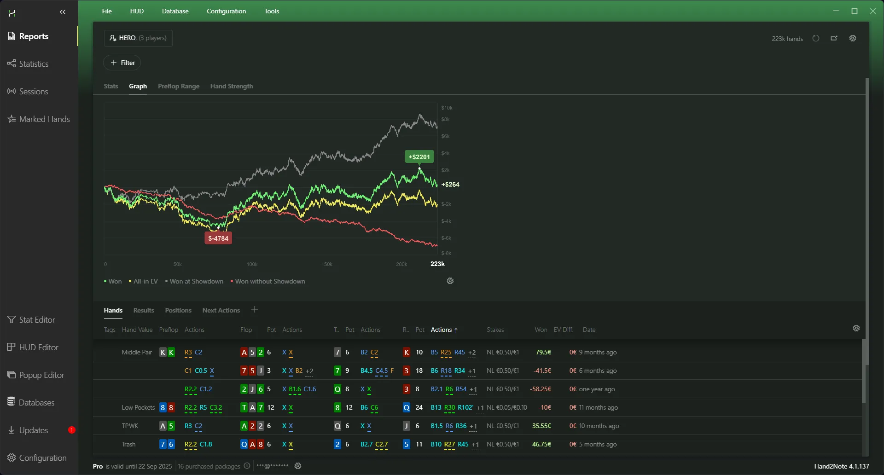Viewport: 884px width, 475px height.
Task: Click the Filter button
Action: click(122, 63)
